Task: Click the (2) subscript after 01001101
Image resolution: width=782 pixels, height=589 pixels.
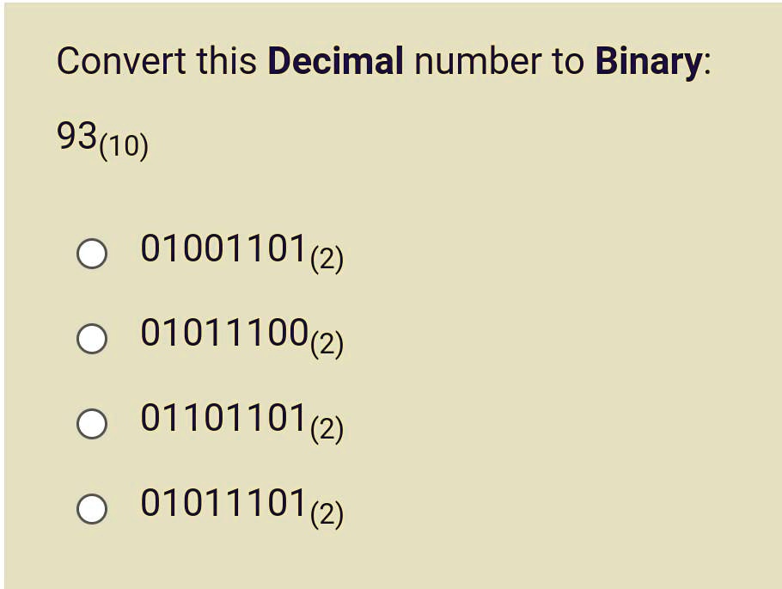Action: coord(327,259)
